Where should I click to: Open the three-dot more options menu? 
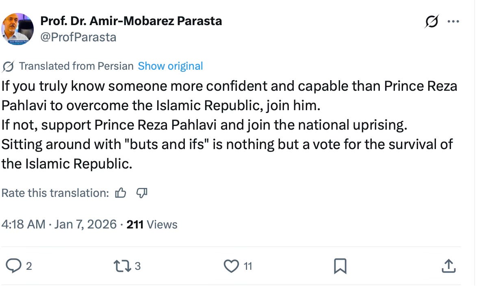453,21
